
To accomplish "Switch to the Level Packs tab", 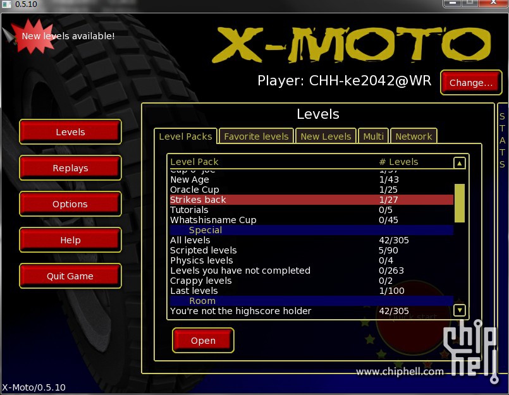I will (x=185, y=137).
